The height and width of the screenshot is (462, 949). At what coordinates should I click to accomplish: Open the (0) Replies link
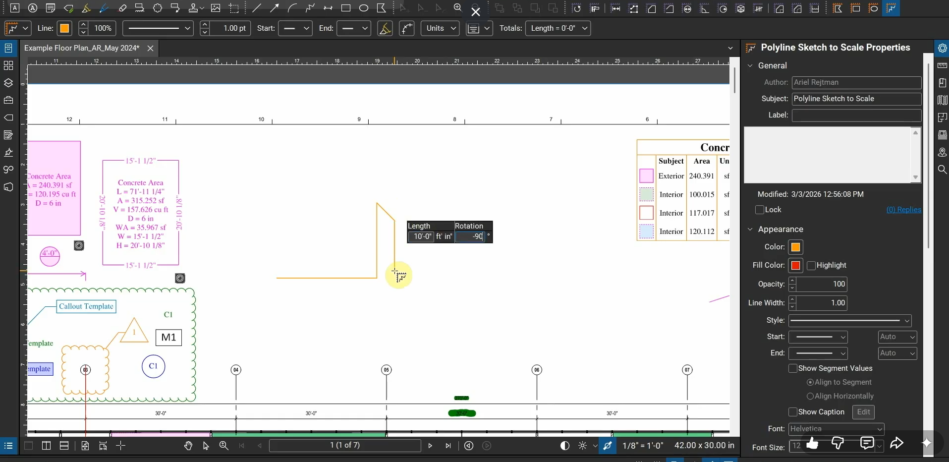click(x=904, y=210)
